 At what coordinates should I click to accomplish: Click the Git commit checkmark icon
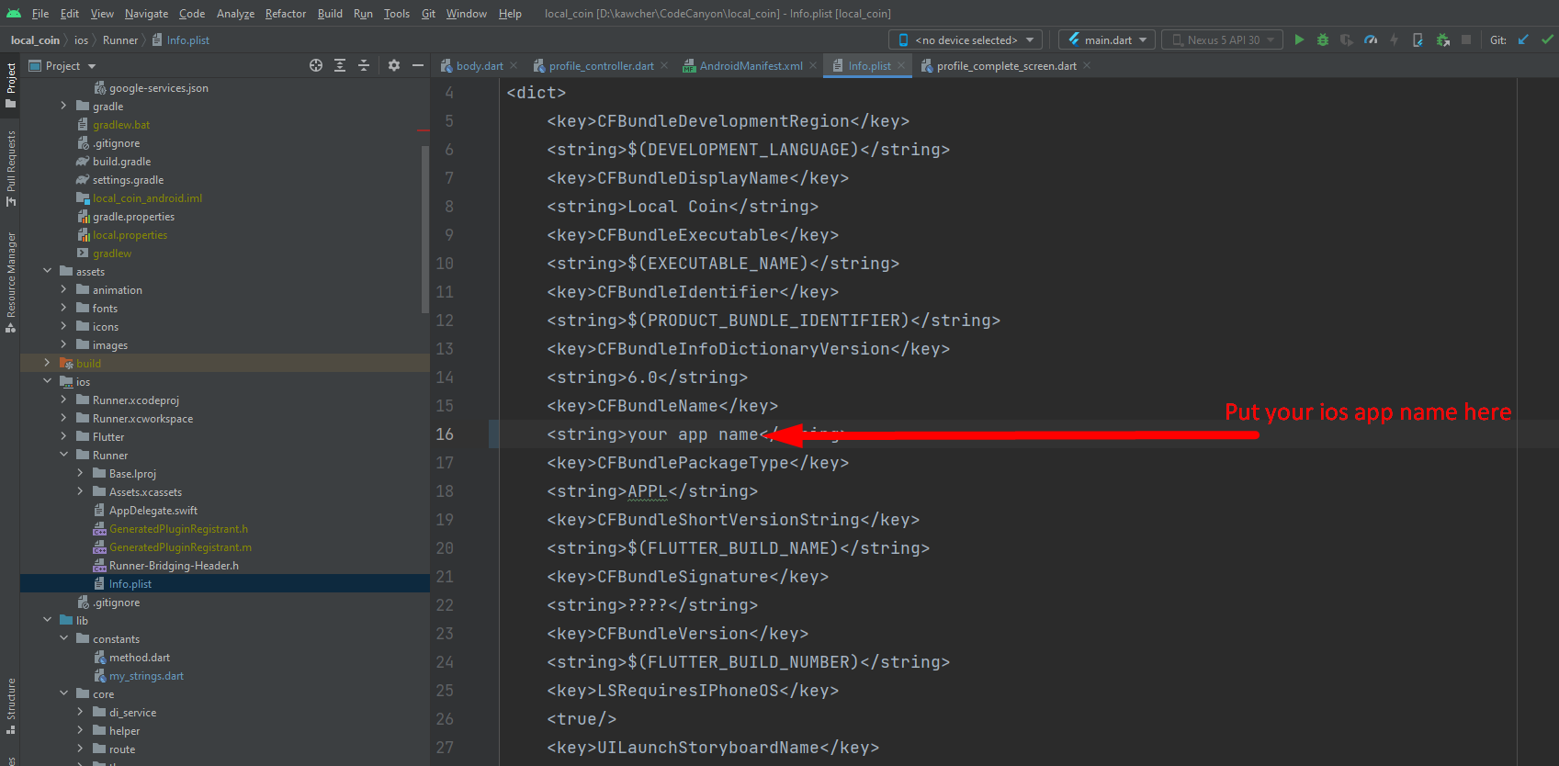point(1547,39)
